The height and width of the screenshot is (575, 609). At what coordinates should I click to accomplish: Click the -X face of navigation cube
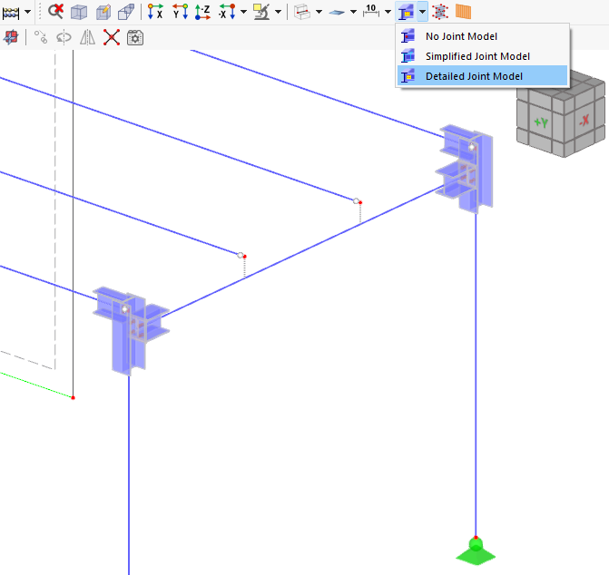tap(584, 120)
